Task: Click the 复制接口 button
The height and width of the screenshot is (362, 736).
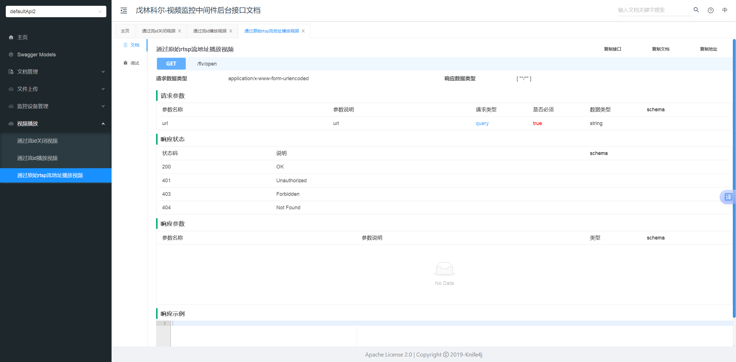Action: click(x=612, y=49)
